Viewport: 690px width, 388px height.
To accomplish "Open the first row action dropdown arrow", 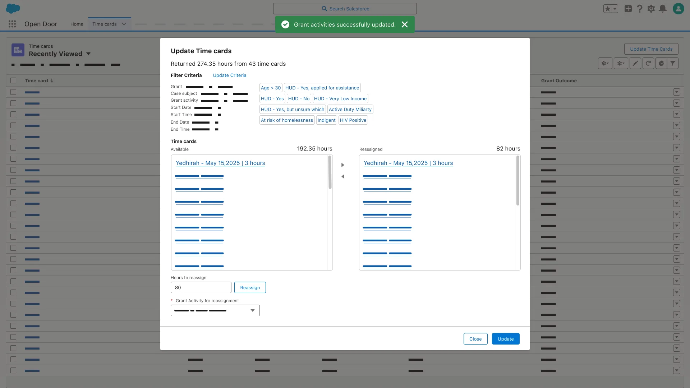I will pyautogui.click(x=677, y=92).
